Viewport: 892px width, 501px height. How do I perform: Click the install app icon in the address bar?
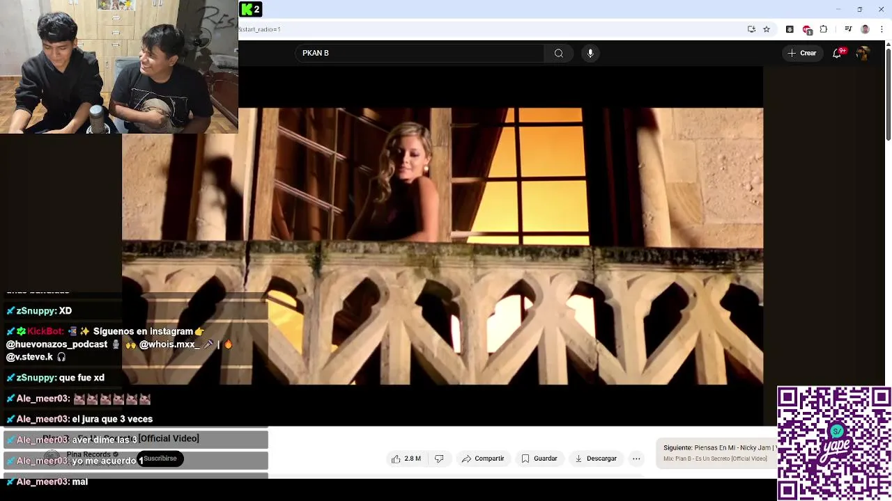751,29
